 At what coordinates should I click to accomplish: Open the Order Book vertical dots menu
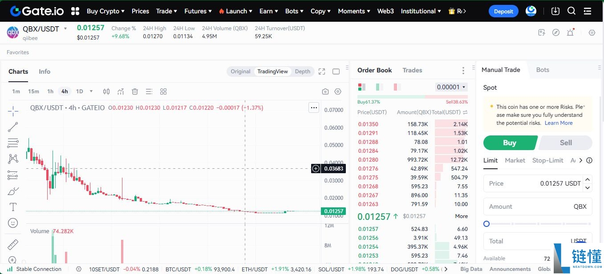point(463,71)
